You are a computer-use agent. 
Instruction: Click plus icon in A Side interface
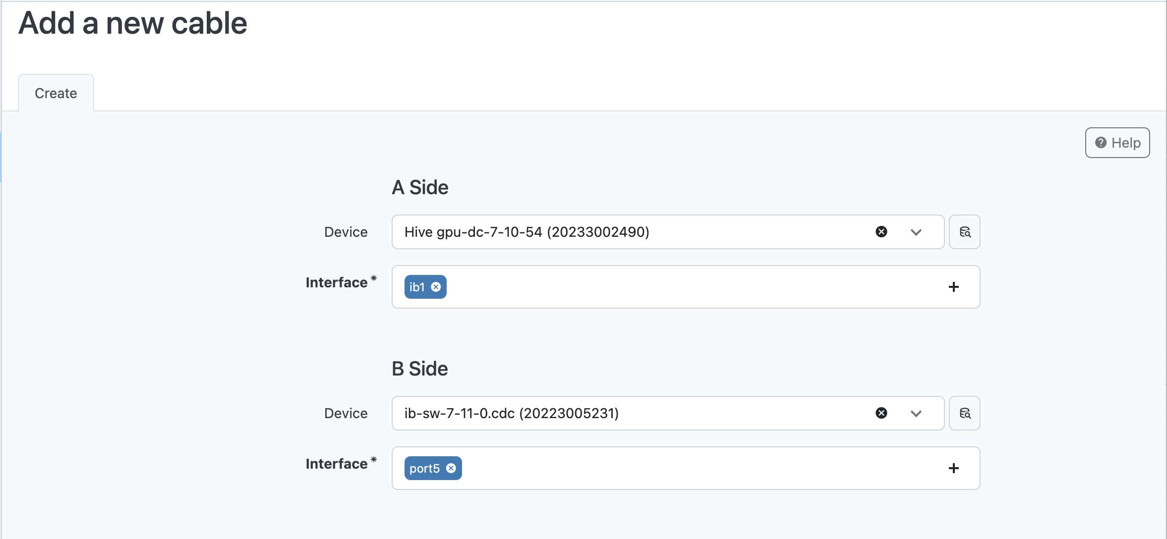coord(953,287)
